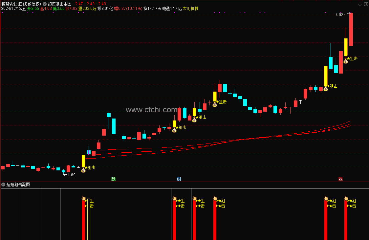Click the 农用机械 sector link

pyautogui.click(x=191, y=9)
